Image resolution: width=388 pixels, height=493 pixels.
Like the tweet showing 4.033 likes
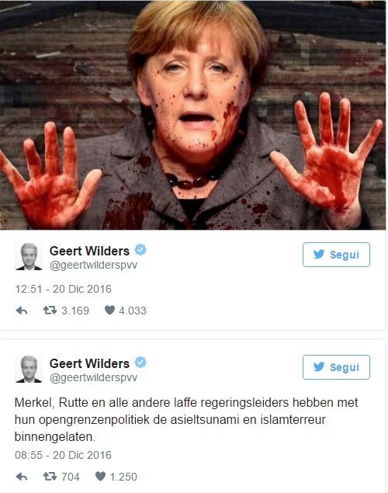click(x=109, y=311)
